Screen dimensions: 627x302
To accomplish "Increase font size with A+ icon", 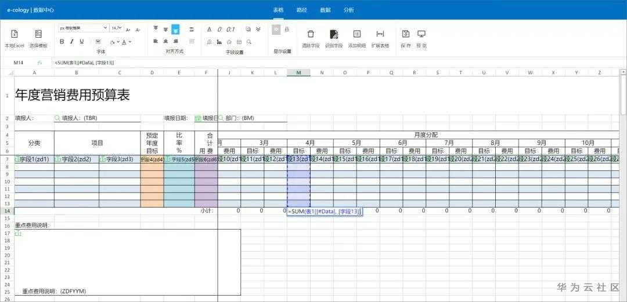I will coord(128,30).
